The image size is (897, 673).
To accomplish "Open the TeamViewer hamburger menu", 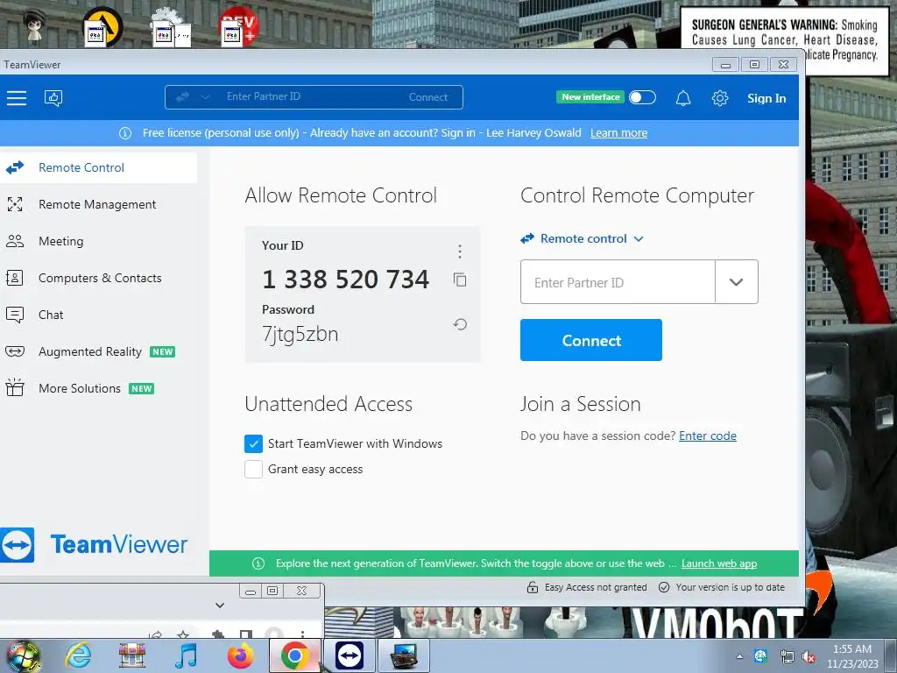I will (x=17, y=98).
